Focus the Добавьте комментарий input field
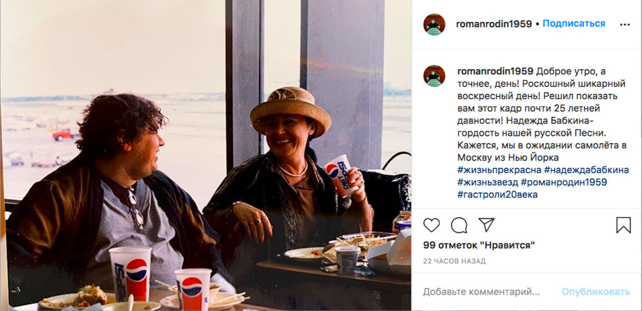This screenshot has height=311, width=642. 481,292
